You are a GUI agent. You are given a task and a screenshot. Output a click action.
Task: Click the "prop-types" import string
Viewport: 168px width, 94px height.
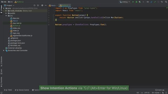coord(90,8)
